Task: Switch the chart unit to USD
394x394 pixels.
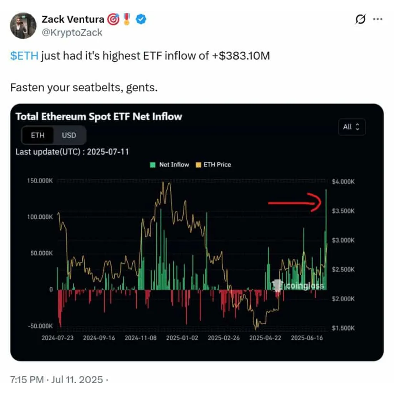Action: pos(69,135)
